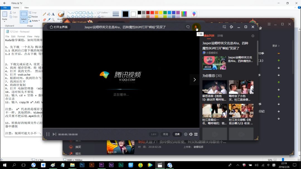Pause the video with the pause button

[x=48, y=134]
